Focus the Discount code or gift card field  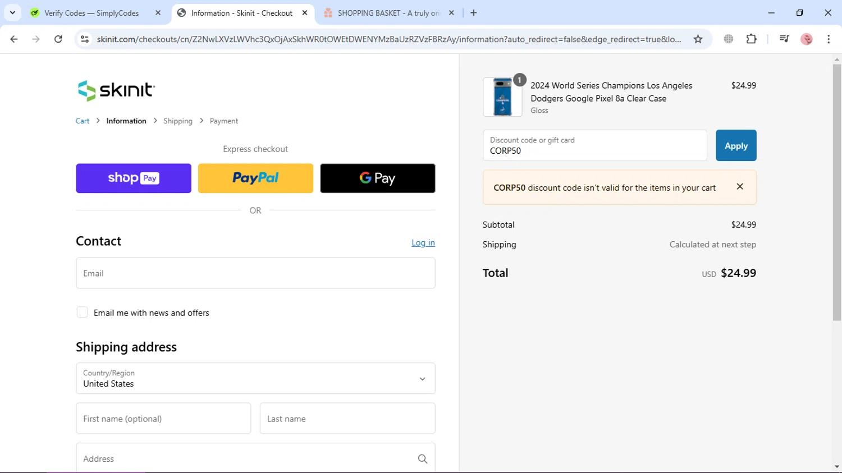[x=595, y=146]
